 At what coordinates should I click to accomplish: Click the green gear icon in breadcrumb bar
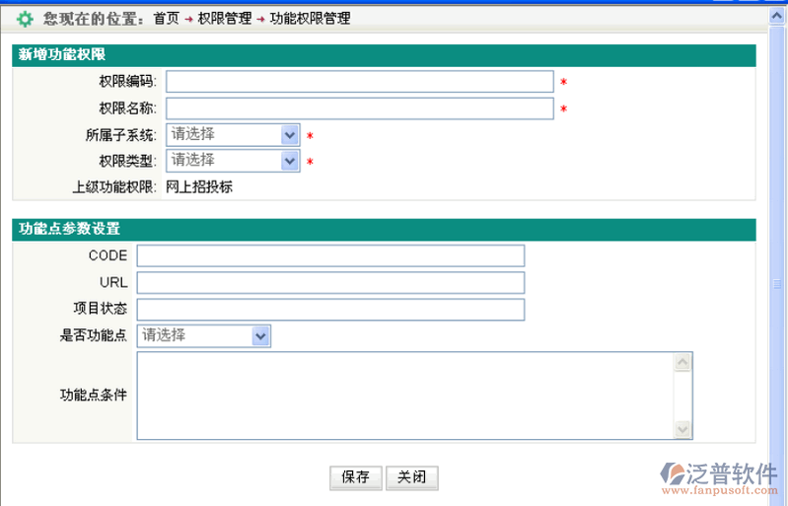pos(25,19)
